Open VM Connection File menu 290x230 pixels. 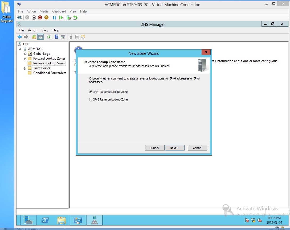pyautogui.click(x=21, y=11)
